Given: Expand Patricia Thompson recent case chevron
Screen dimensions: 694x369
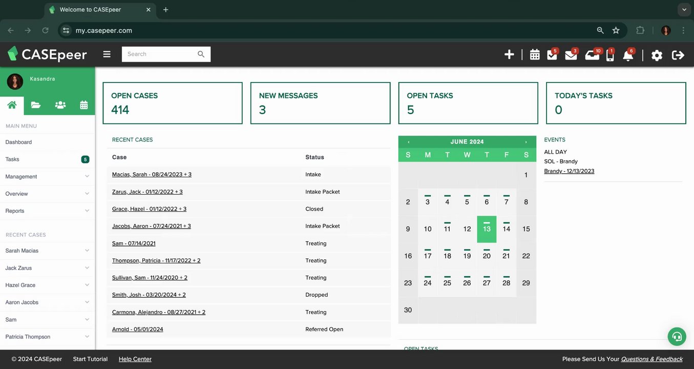Looking at the screenshot, I should tap(87, 337).
